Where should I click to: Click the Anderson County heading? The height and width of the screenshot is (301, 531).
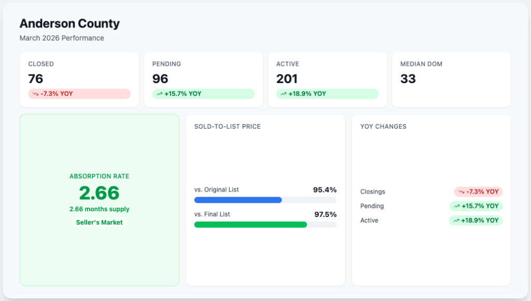[x=69, y=23]
